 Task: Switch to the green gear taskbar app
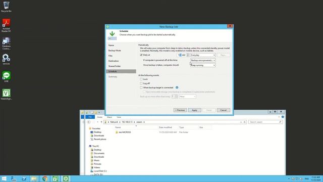tap(66, 178)
